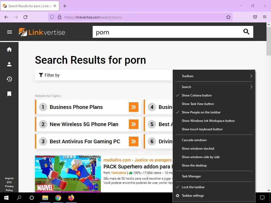Click the padlock site info icon

pos(60,17)
